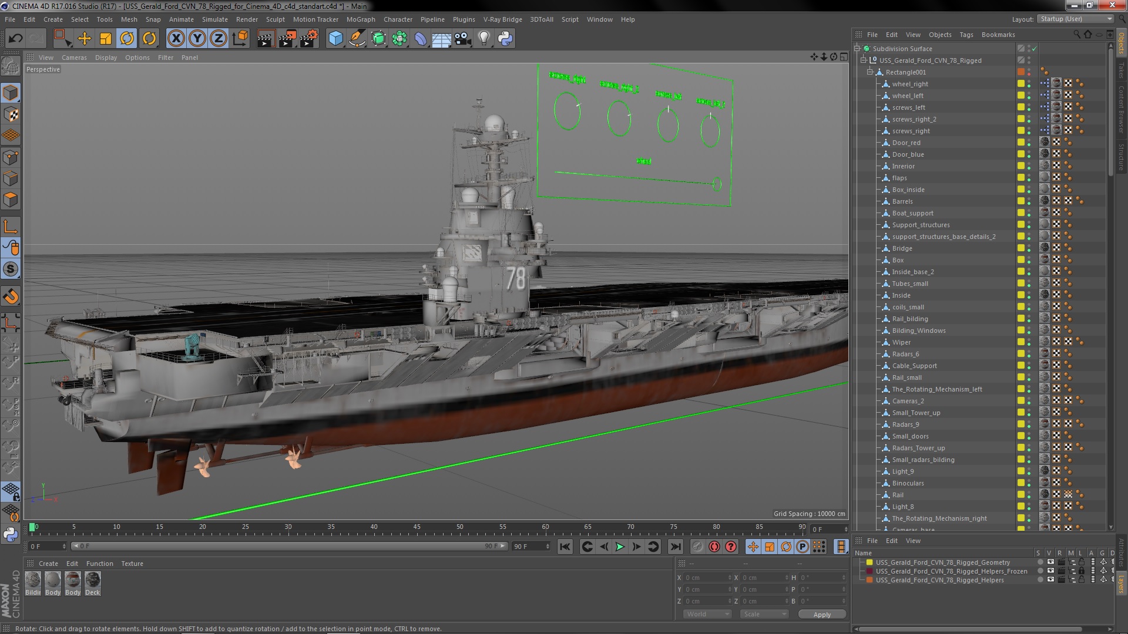Open the spline pen tool

pyautogui.click(x=357, y=39)
